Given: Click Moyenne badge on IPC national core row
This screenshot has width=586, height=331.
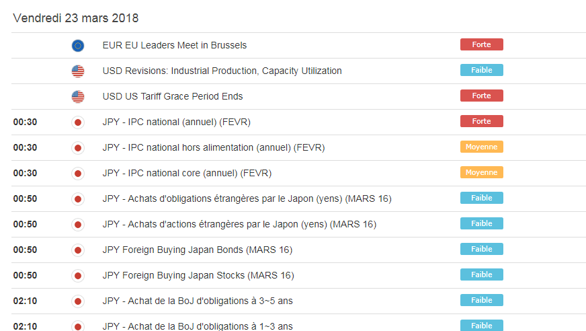Looking at the screenshot, I should pos(481,172).
